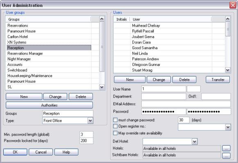Click the password confirmation field
The width and height of the screenshot is (238, 163).
[209, 111]
